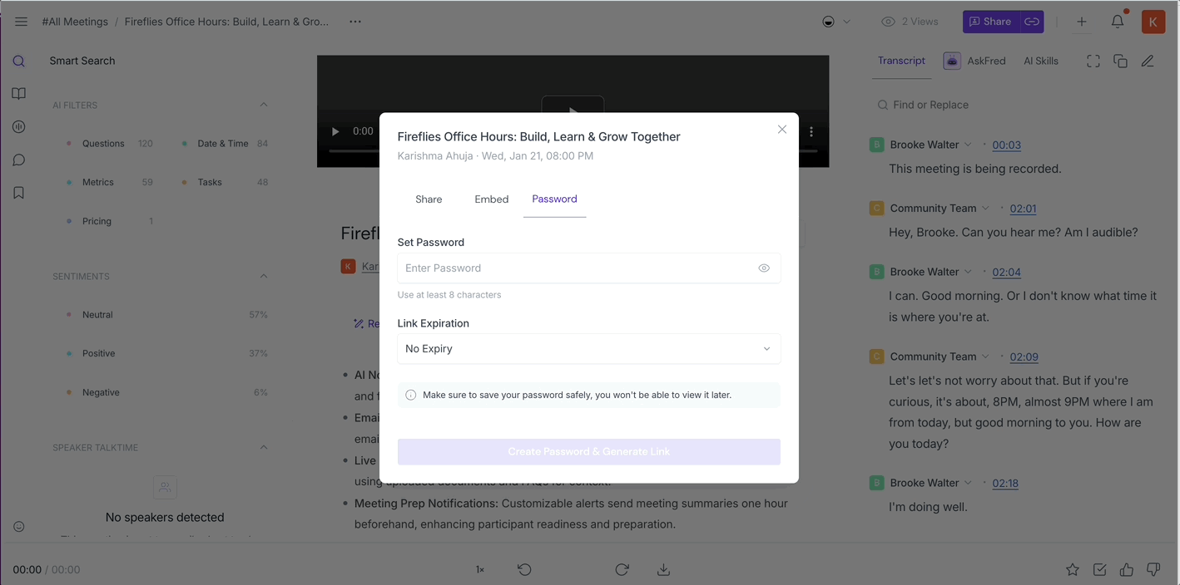Image resolution: width=1180 pixels, height=585 pixels.
Task: Open the bookmarks icon in left sidebar
Action: click(18, 193)
